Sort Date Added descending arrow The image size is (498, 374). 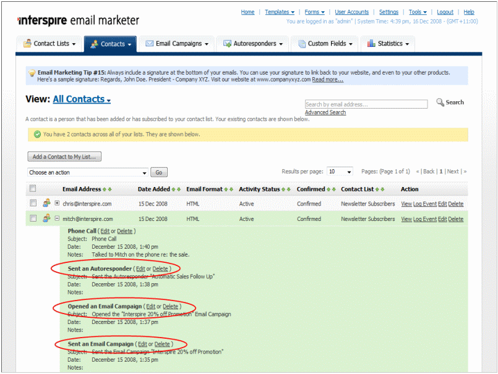(179, 189)
